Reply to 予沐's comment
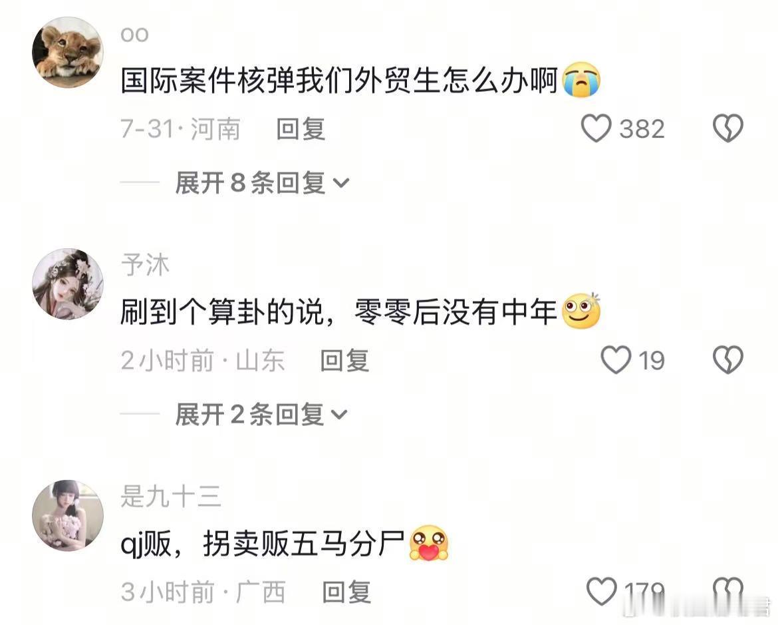 click(x=345, y=361)
